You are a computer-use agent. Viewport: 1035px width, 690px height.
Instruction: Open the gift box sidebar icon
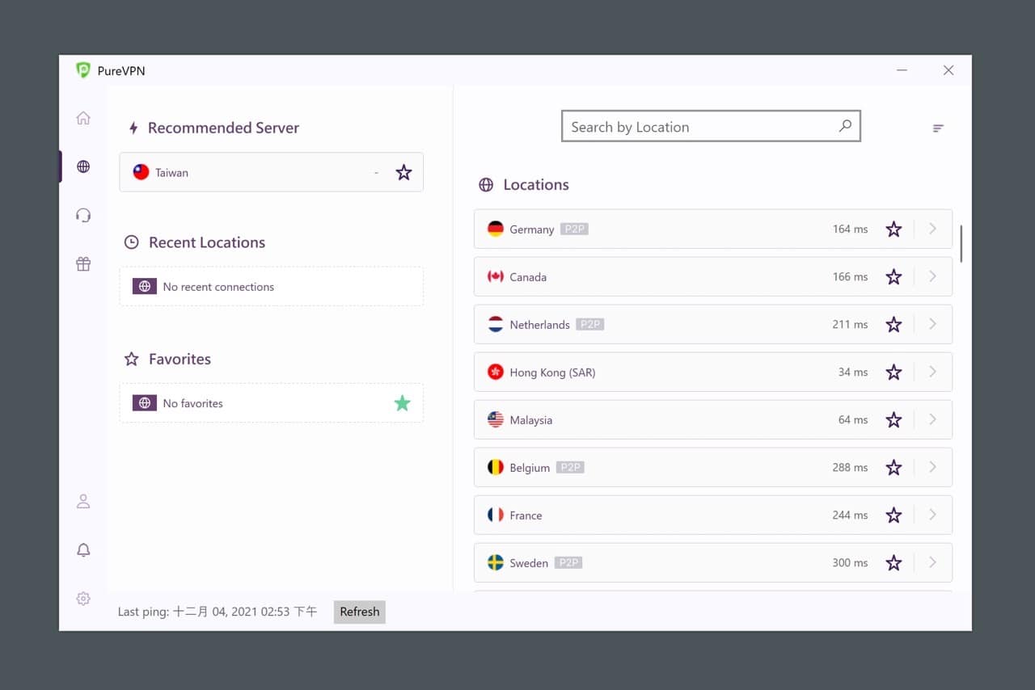[x=83, y=263]
